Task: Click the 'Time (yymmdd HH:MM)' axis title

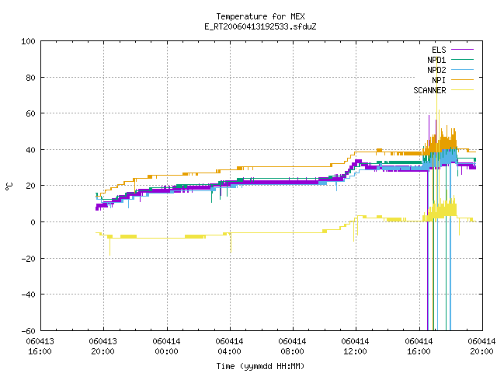Action: [260, 366]
